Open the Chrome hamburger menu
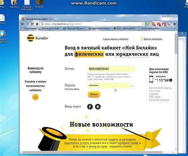 click(x=175, y=24)
